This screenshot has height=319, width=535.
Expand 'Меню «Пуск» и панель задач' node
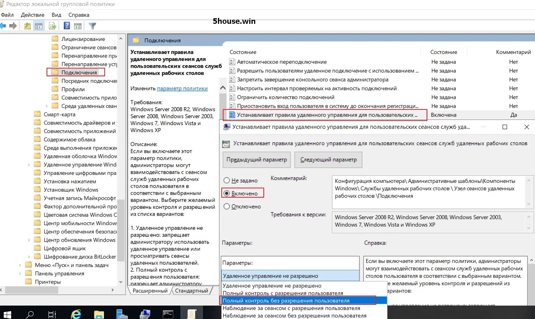(x=20, y=265)
